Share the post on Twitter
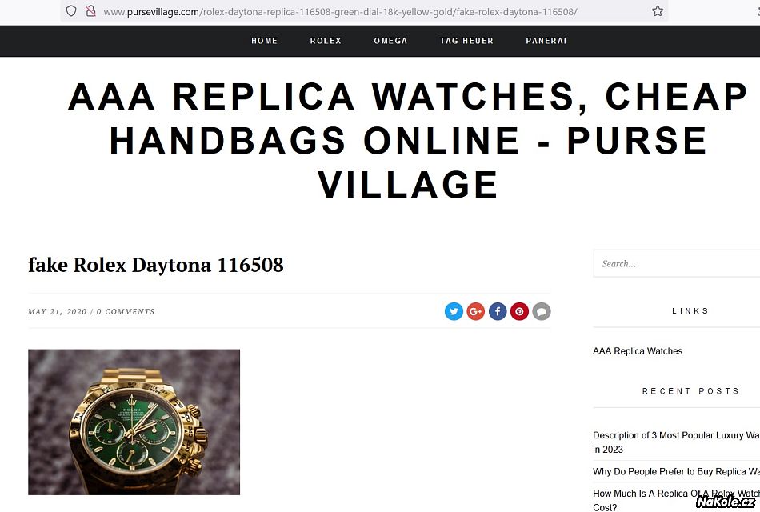760x512 pixels. pyautogui.click(x=454, y=311)
